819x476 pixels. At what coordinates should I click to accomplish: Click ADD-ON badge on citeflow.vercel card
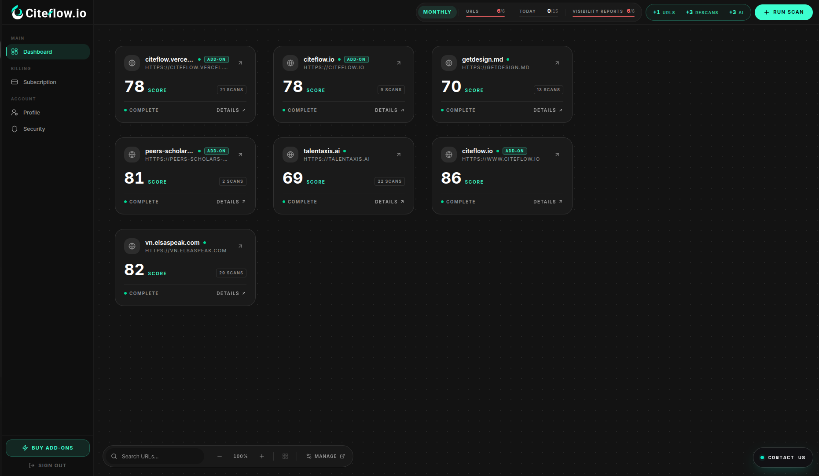pos(217,59)
